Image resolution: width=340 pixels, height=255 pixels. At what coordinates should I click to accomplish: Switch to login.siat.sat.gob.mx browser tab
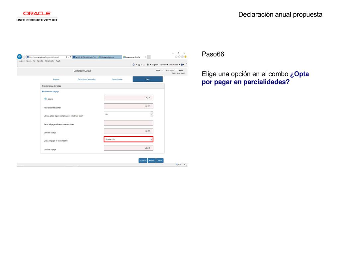click(110, 57)
